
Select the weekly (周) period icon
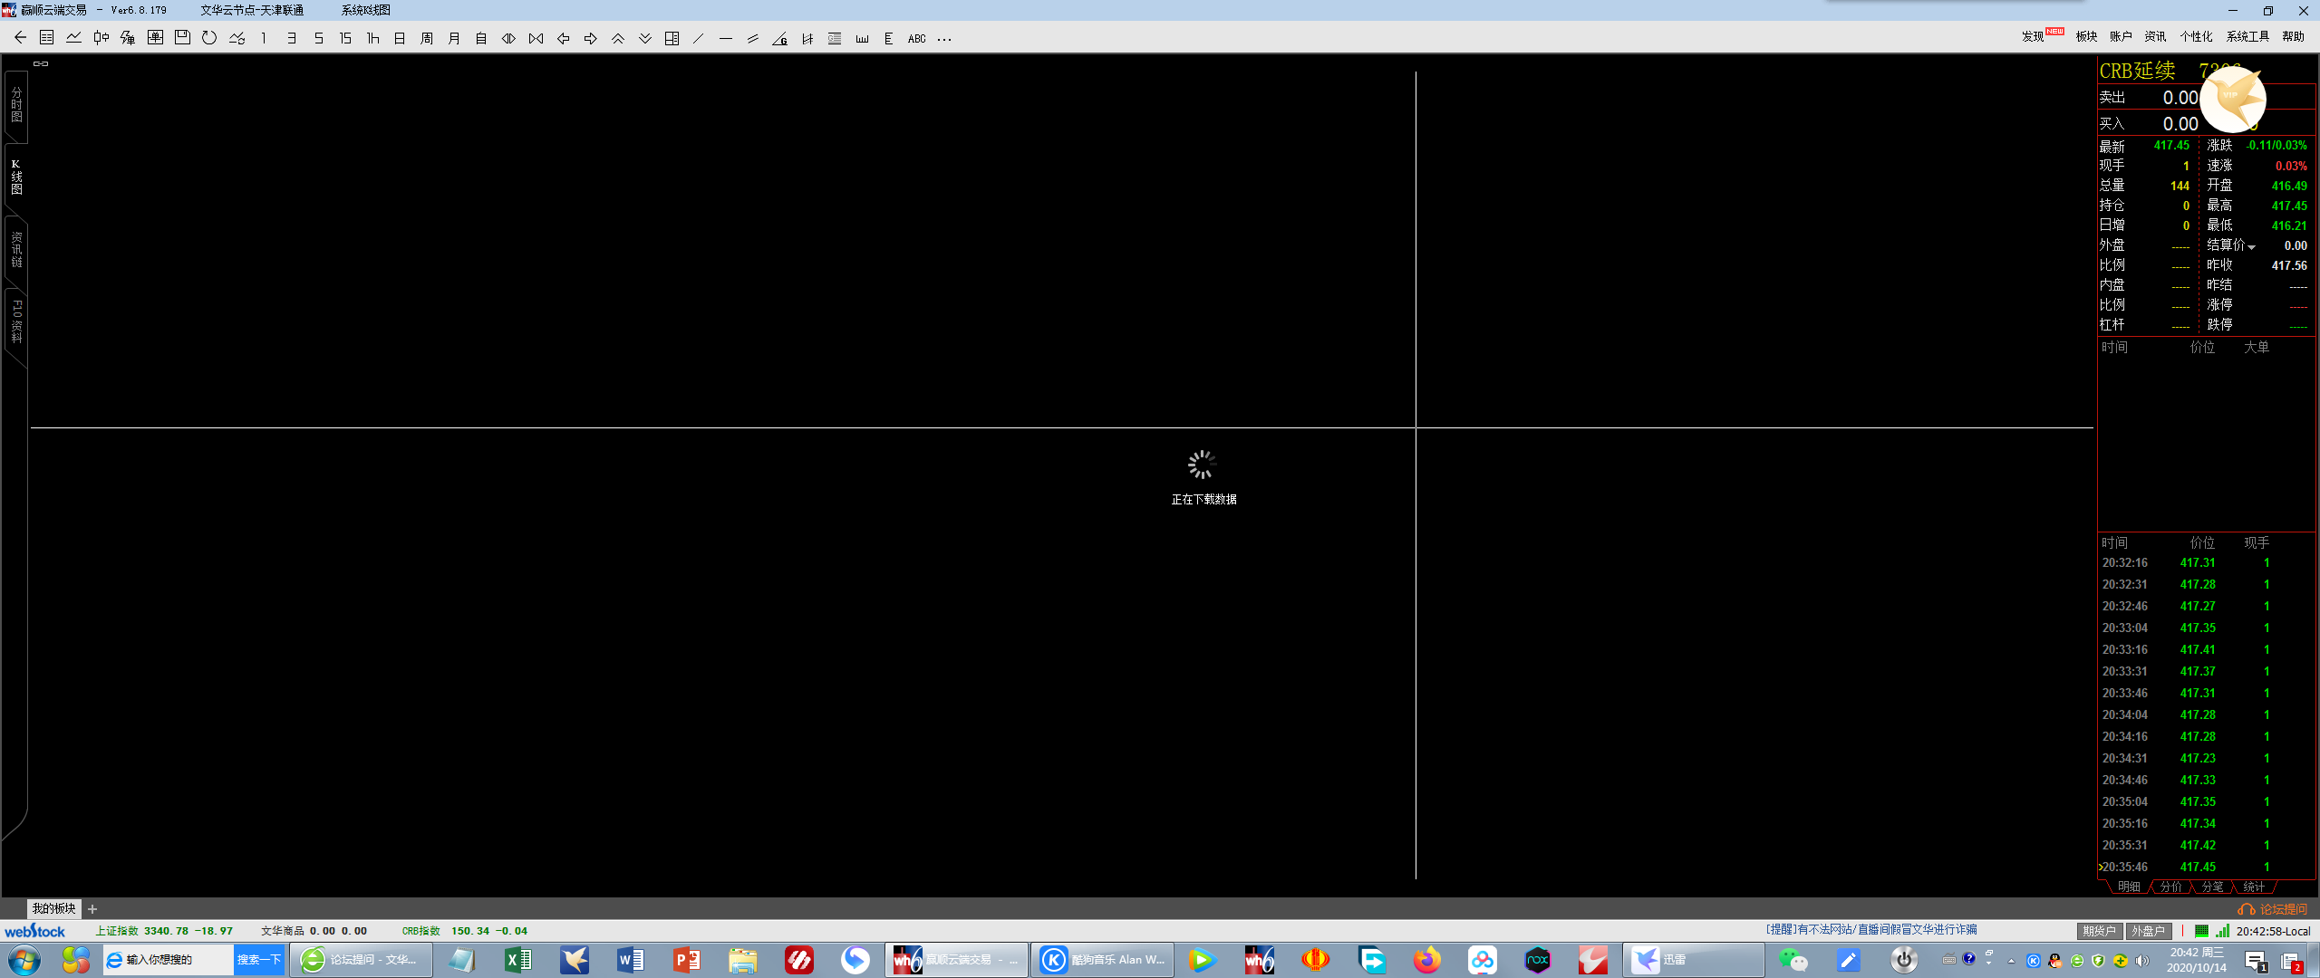[427, 38]
